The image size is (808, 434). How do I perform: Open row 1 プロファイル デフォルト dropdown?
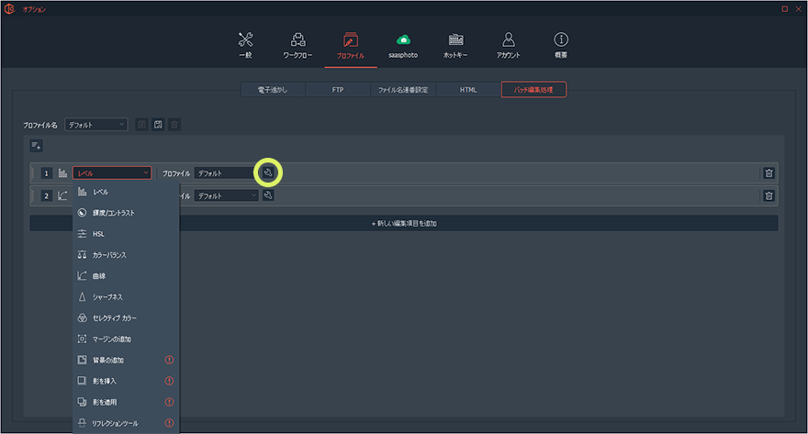pyautogui.click(x=226, y=172)
